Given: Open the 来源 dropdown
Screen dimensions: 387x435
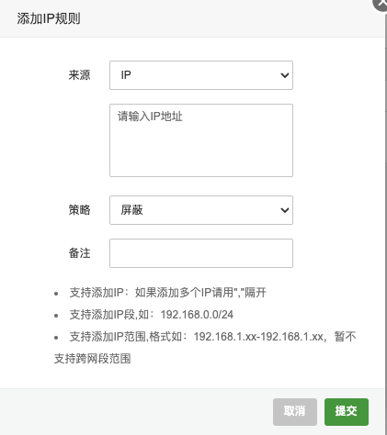Looking at the screenshot, I should pos(201,75).
